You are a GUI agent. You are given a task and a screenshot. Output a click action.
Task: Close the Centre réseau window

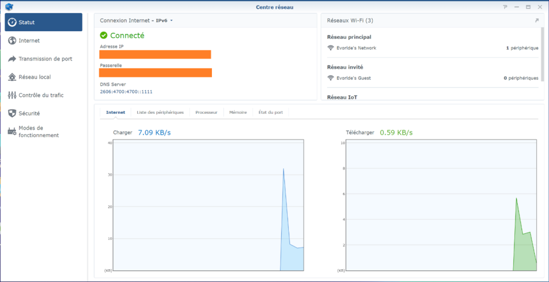[x=540, y=7]
